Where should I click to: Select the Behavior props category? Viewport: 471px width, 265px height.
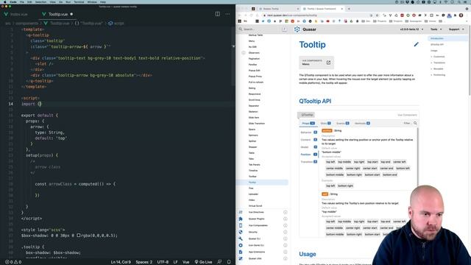308,132
